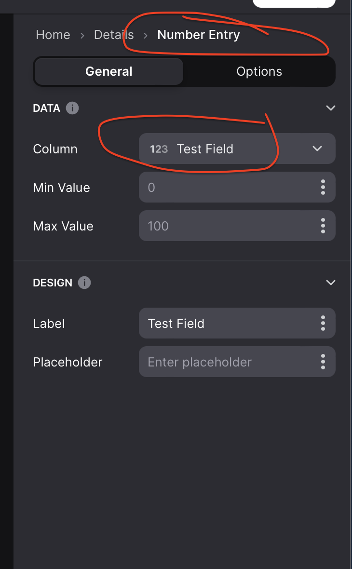Open Max Value three-dot options menu
This screenshot has height=569, width=352.
tap(323, 226)
